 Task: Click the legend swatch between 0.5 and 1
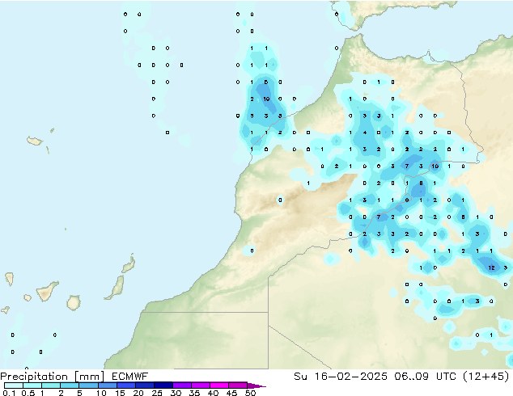pos(32,385)
